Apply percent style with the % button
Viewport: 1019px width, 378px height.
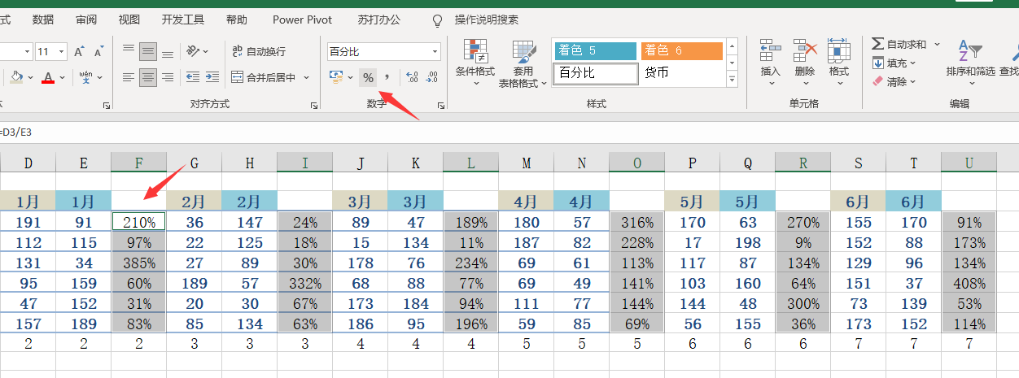pos(368,77)
